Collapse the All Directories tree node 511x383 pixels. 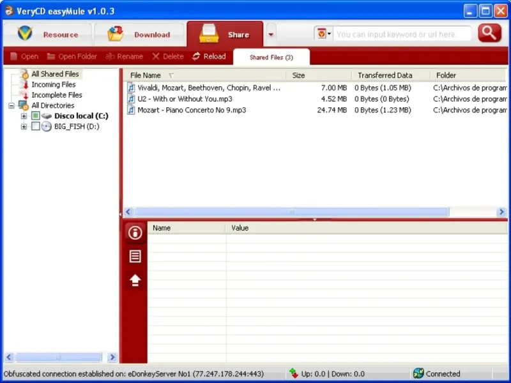tap(11, 105)
